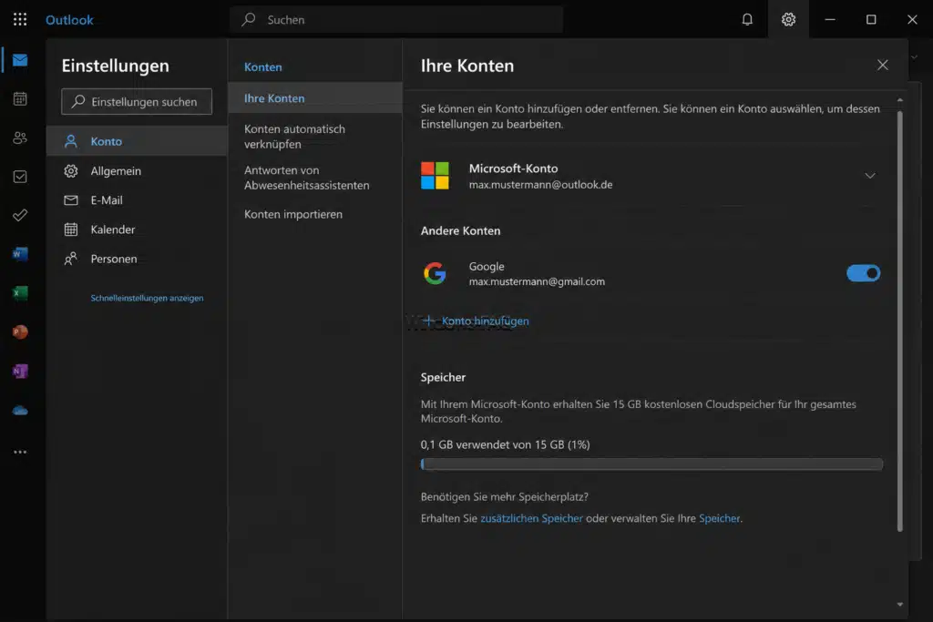The image size is (933, 622).
Task: Click the search magnifier in Suchen bar
Action: [248, 20]
